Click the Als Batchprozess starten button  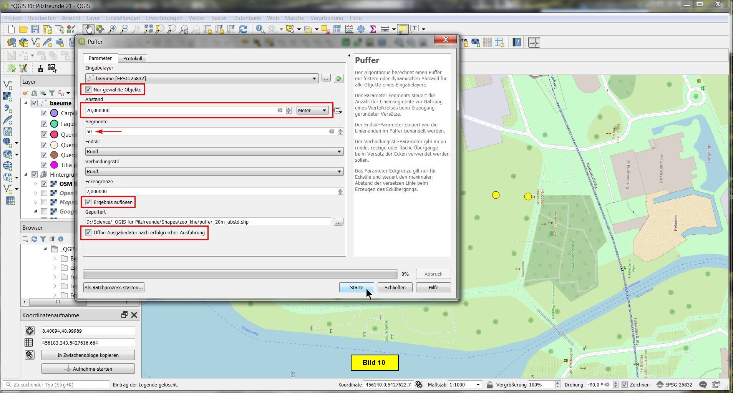tap(114, 288)
